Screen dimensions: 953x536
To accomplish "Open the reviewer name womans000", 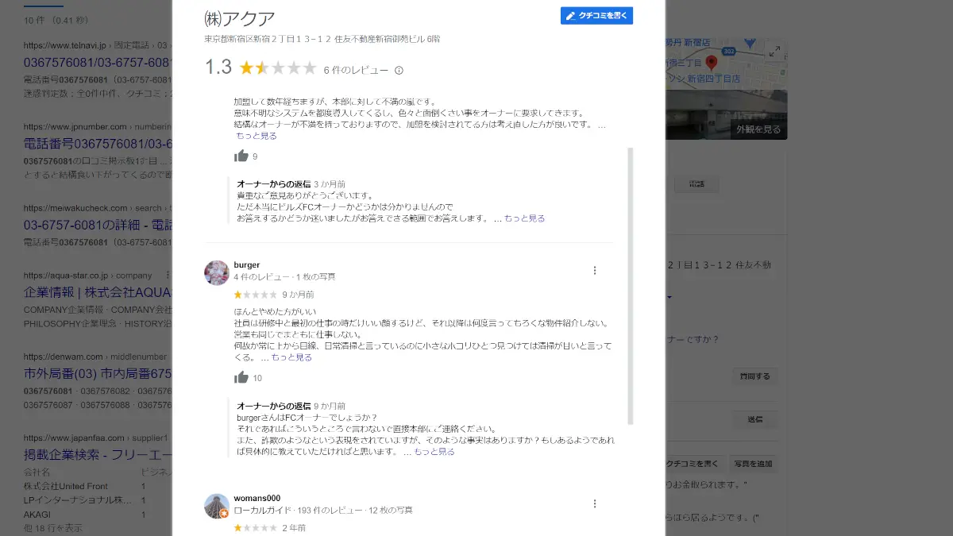I will coord(257,498).
